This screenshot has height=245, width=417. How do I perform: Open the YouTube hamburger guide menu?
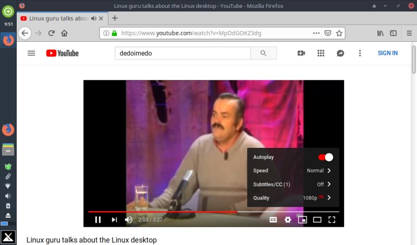(31, 53)
